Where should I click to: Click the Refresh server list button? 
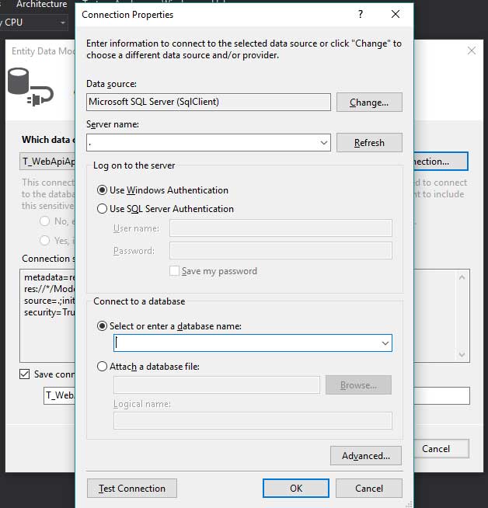coord(369,143)
